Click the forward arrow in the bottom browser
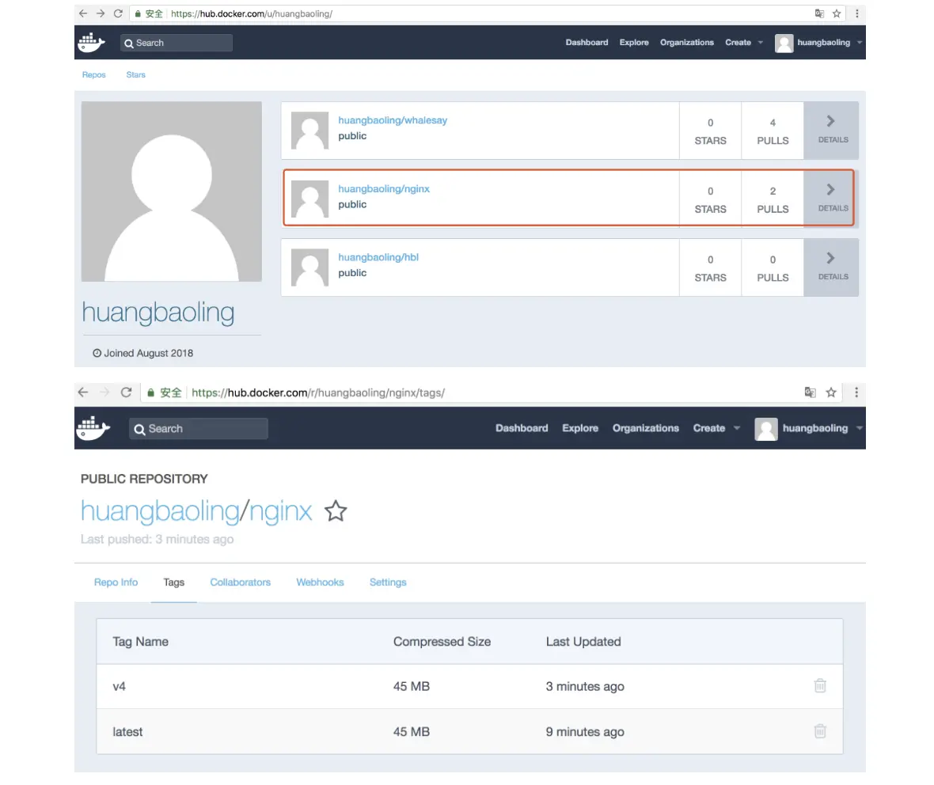Viewport: 934px width, 785px height. click(x=104, y=392)
